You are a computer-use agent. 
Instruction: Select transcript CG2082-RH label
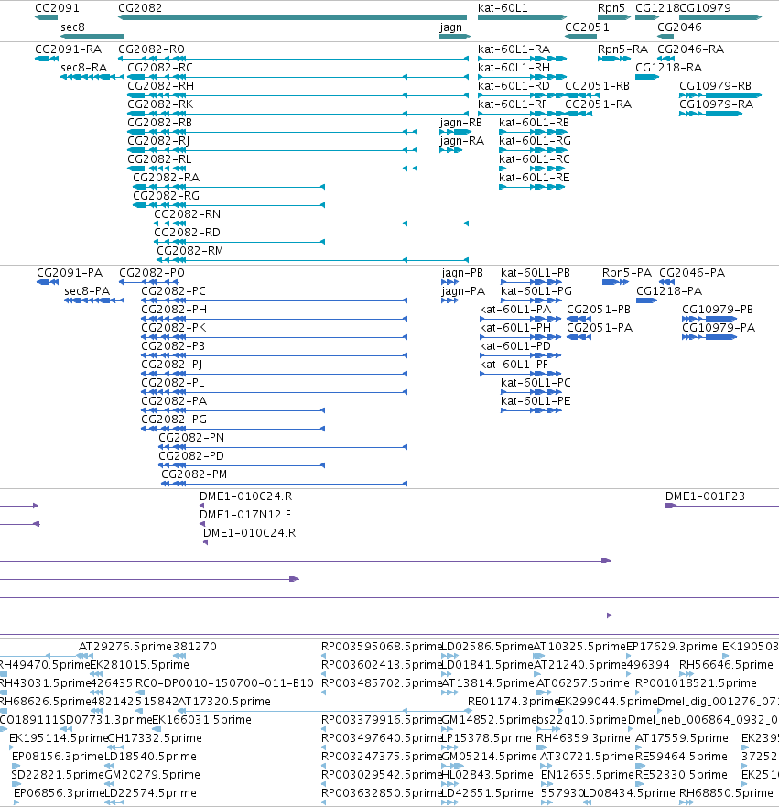pos(160,86)
